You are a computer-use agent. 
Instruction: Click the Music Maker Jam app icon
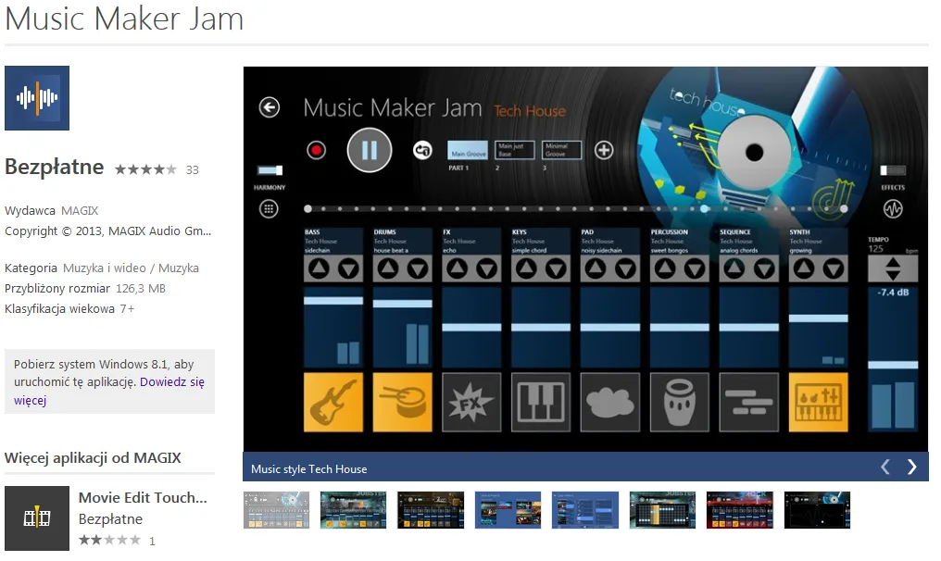(37, 98)
